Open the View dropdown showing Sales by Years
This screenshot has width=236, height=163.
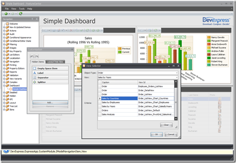point(177,77)
